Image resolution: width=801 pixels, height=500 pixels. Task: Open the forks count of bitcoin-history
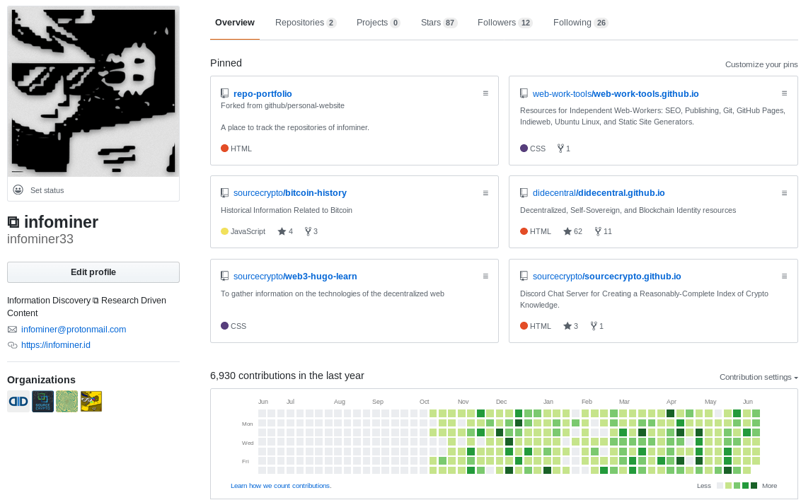tap(311, 231)
